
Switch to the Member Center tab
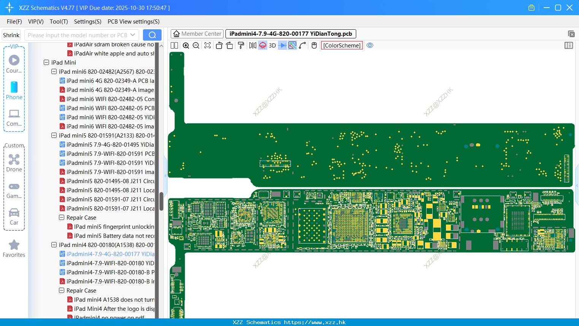(x=197, y=34)
